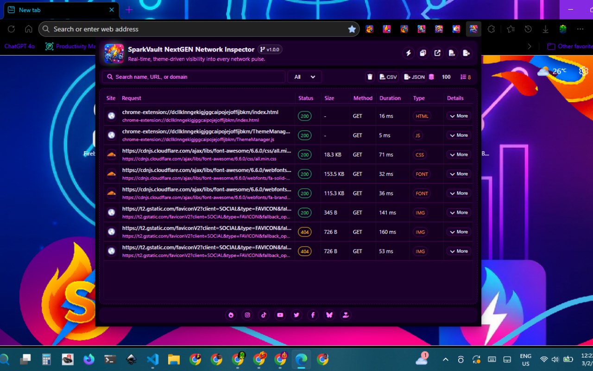Open browser downloads icon
The width and height of the screenshot is (593, 371).
(x=545, y=29)
